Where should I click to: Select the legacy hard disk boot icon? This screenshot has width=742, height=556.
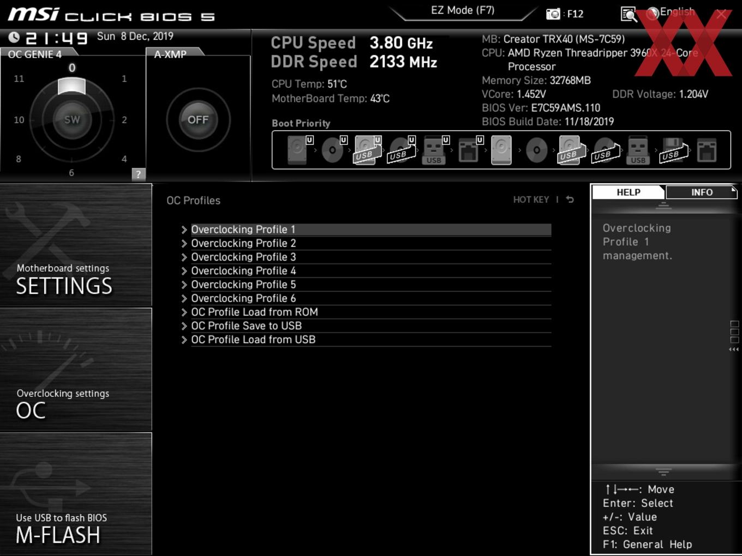501,150
